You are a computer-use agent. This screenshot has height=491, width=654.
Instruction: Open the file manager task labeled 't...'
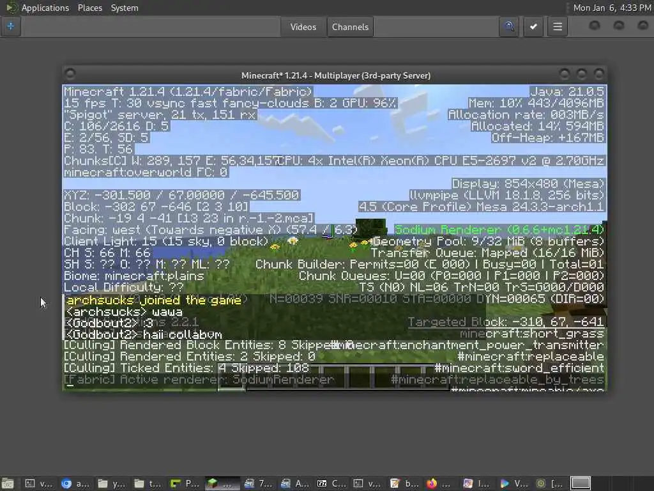coord(148,483)
